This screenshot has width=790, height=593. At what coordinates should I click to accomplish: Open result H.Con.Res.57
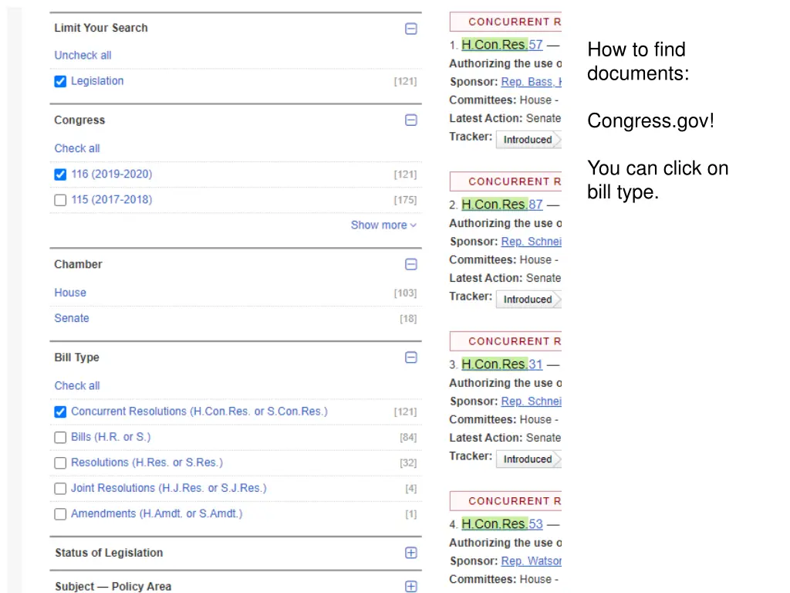501,44
